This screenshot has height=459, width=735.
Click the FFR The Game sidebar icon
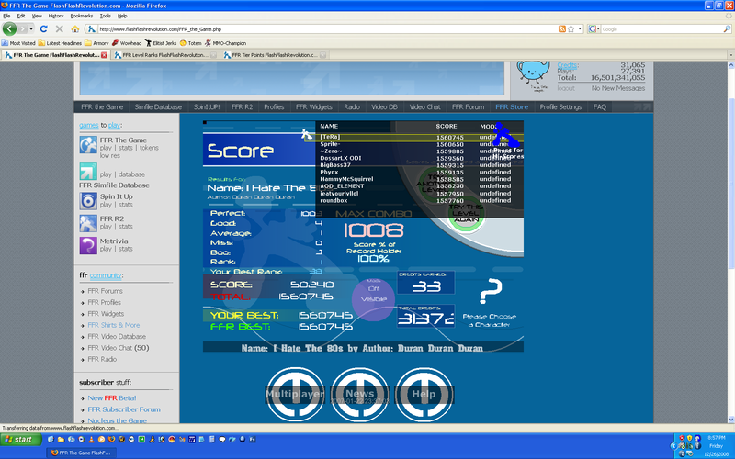coord(88,145)
